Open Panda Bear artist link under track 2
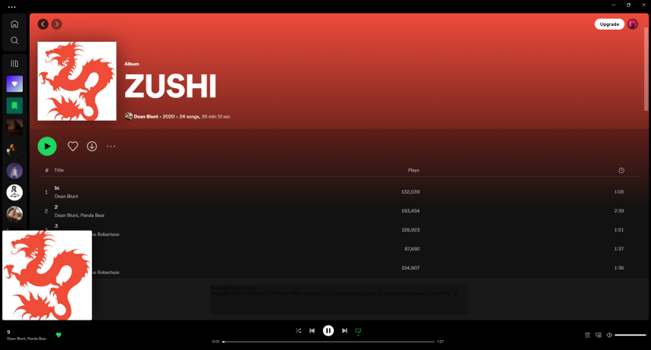This screenshot has width=651, height=350. pyautogui.click(x=92, y=216)
